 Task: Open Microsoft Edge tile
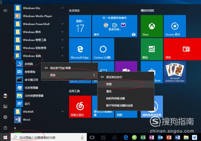[80, 49]
